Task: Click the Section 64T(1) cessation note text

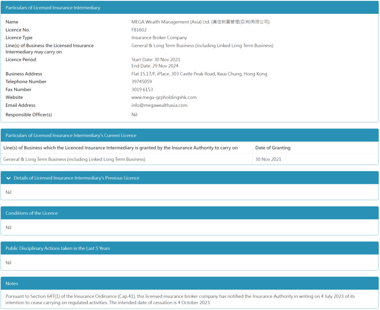Action: pyautogui.click(x=180, y=299)
